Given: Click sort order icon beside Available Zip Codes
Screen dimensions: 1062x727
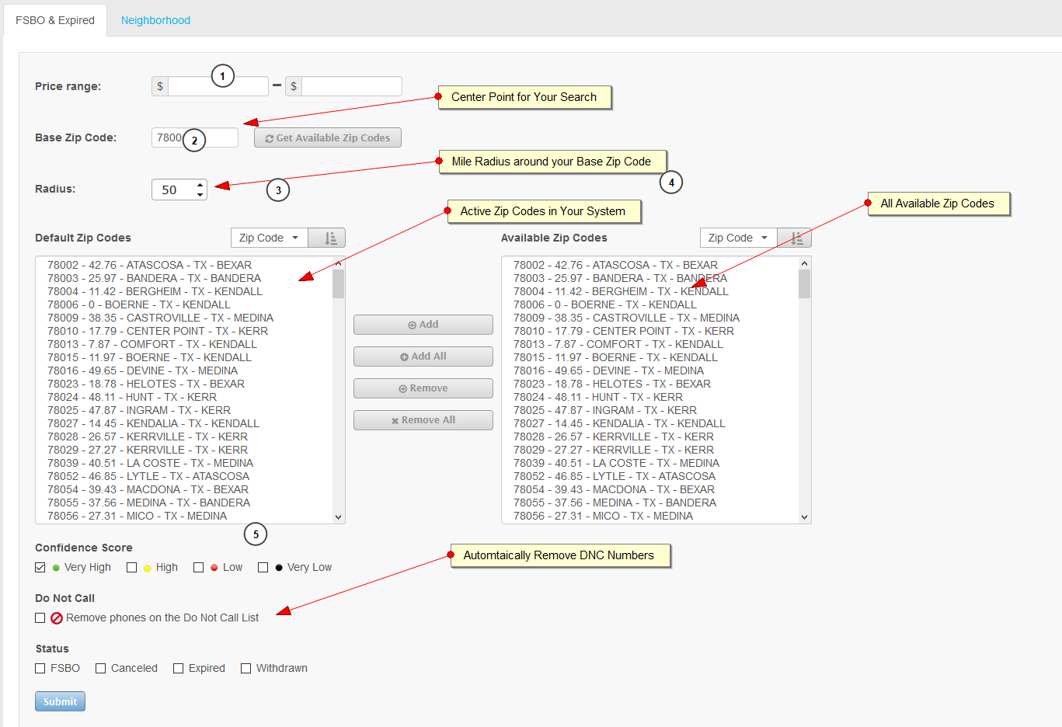Looking at the screenshot, I should coord(796,238).
